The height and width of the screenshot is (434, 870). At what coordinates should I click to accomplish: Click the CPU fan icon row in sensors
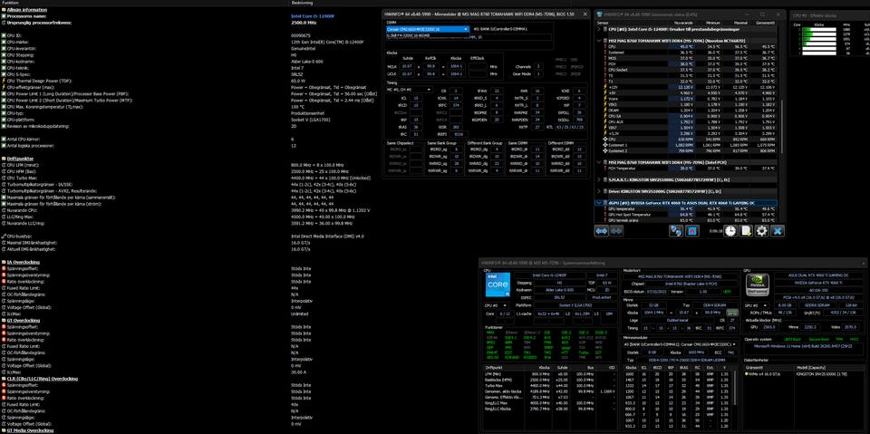pyautogui.click(x=604, y=140)
